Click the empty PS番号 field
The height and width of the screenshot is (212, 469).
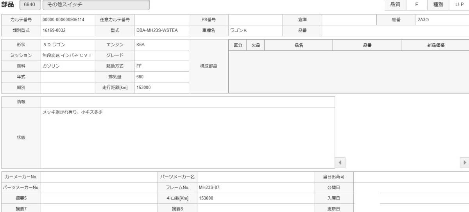(255, 20)
